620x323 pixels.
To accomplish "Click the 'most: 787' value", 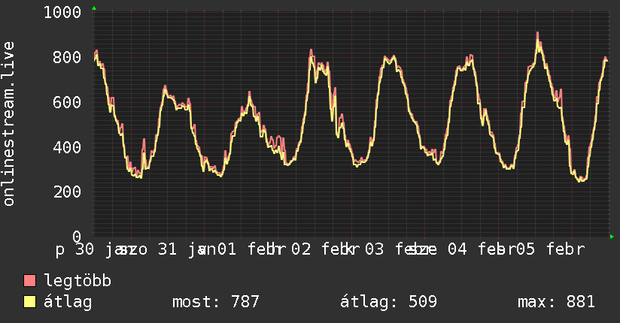I will (x=216, y=302).
